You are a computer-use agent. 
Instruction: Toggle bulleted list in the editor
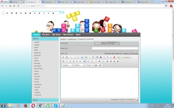[x=92, y=61]
